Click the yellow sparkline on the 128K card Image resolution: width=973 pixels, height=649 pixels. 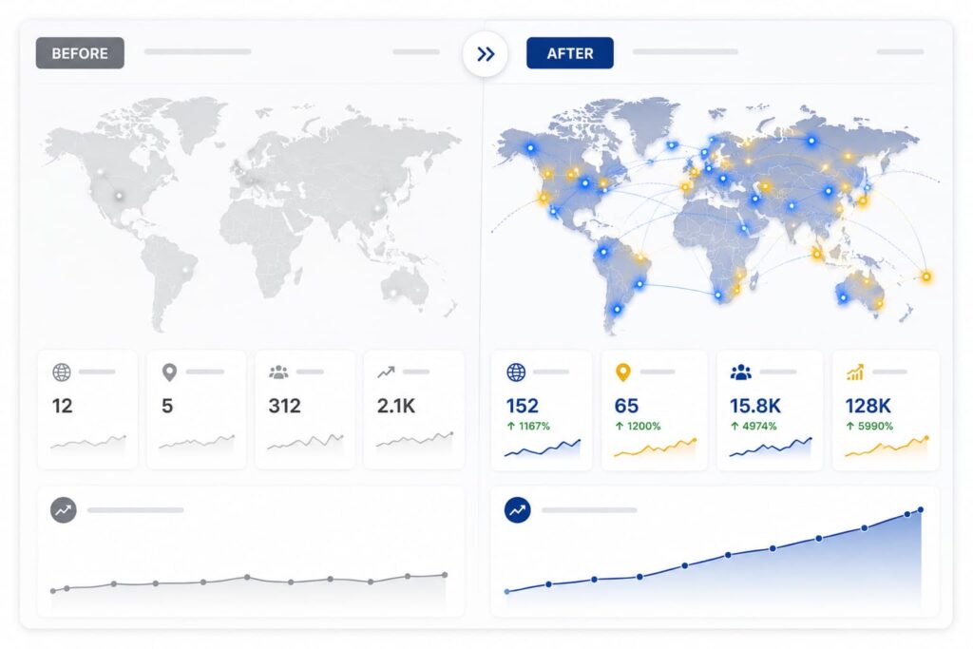point(887,448)
